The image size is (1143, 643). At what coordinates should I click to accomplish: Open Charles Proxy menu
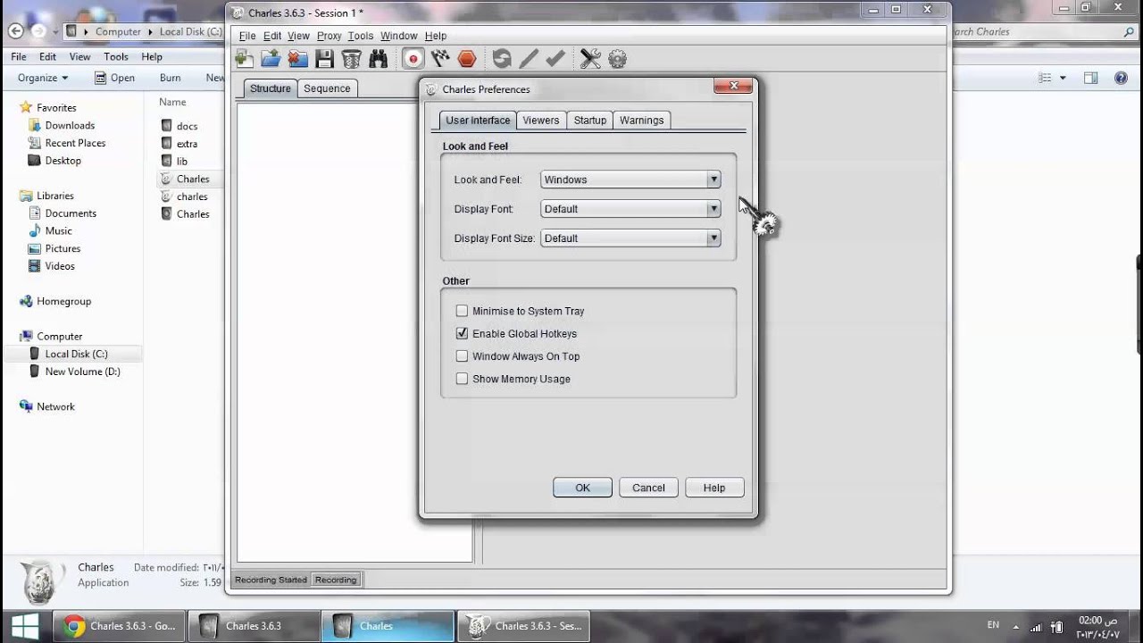click(x=330, y=36)
